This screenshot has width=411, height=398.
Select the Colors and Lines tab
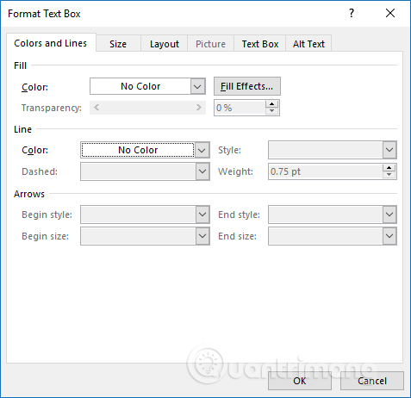[x=51, y=43]
